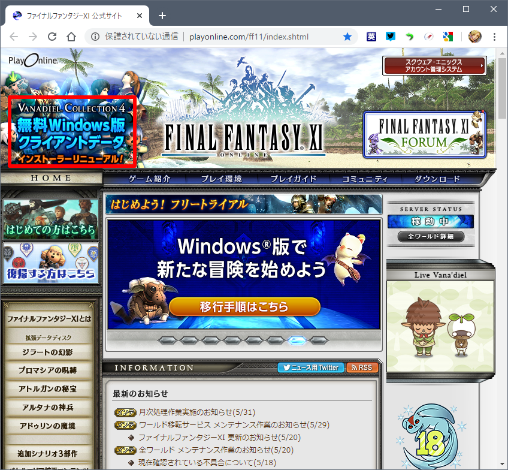Open the ダウンロード menu
This screenshot has height=470, width=508.
click(x=437, y=179)
